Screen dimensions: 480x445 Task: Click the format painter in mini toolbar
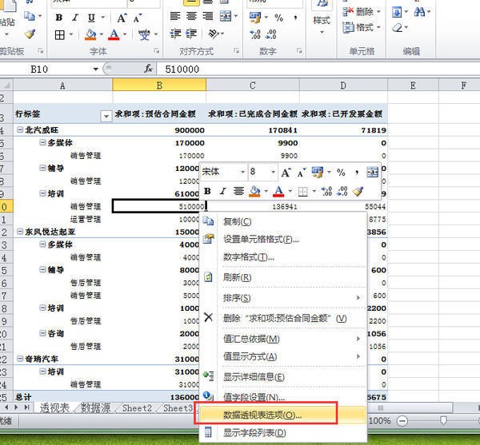(358, 191)
